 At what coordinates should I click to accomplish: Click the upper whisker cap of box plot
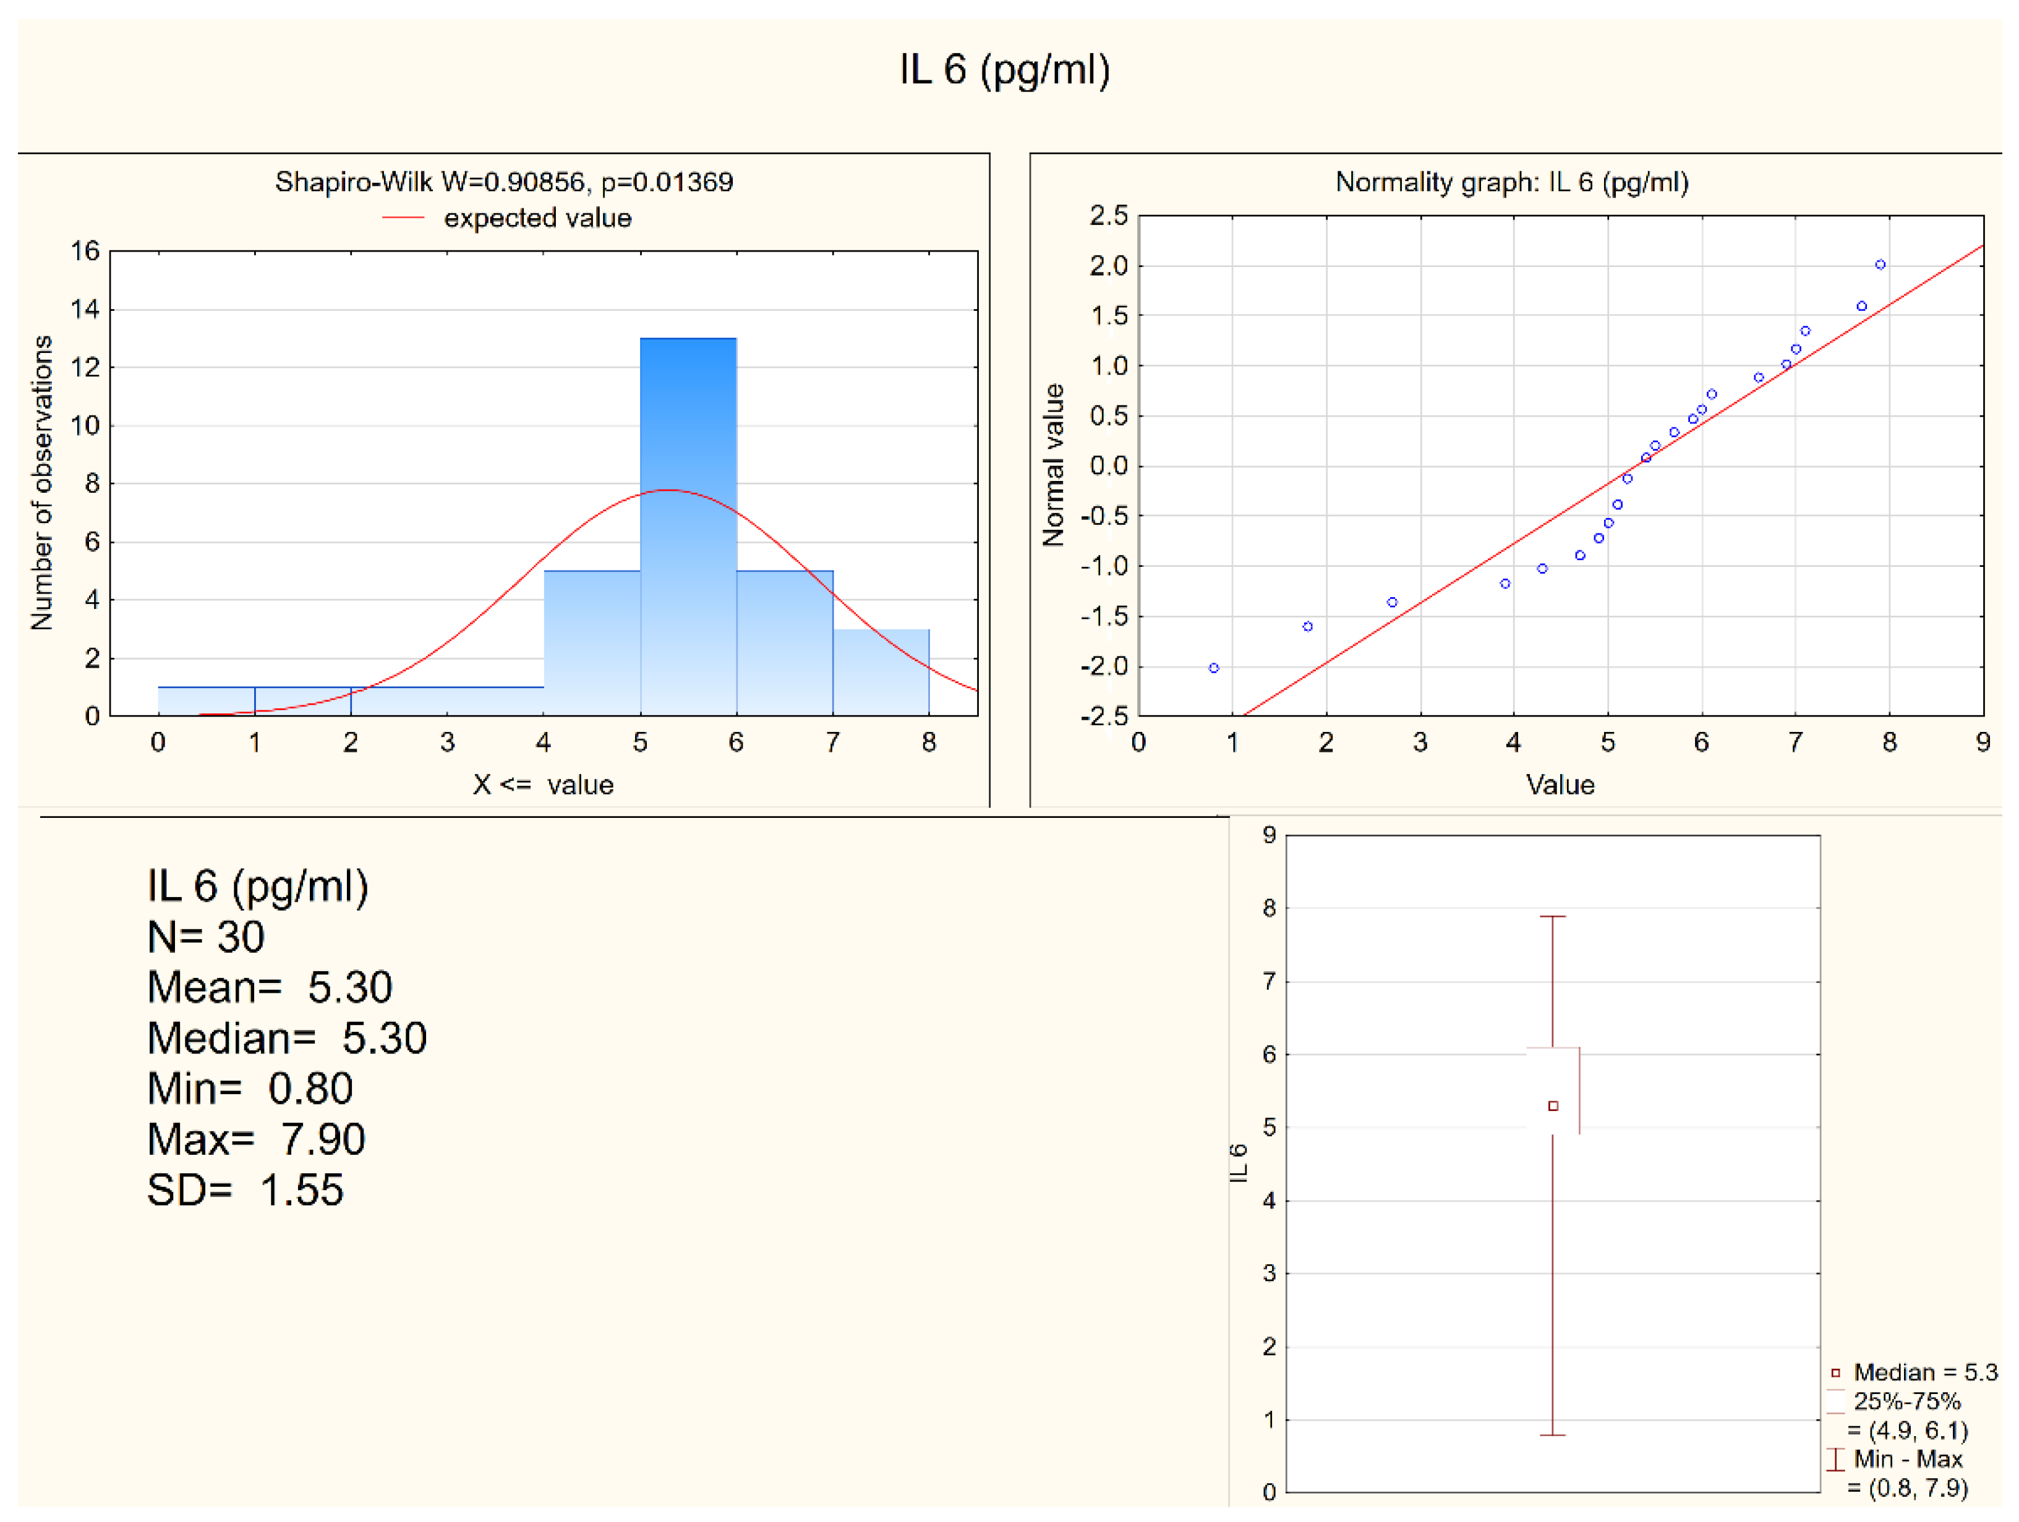click(1553, 916)
